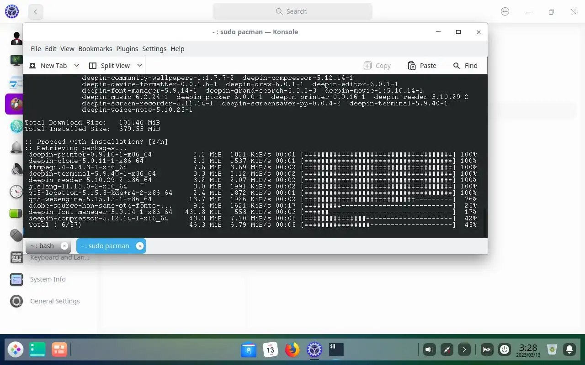Click the Control Center search field
The image size is (585, 365).
(x=292, y=11)
